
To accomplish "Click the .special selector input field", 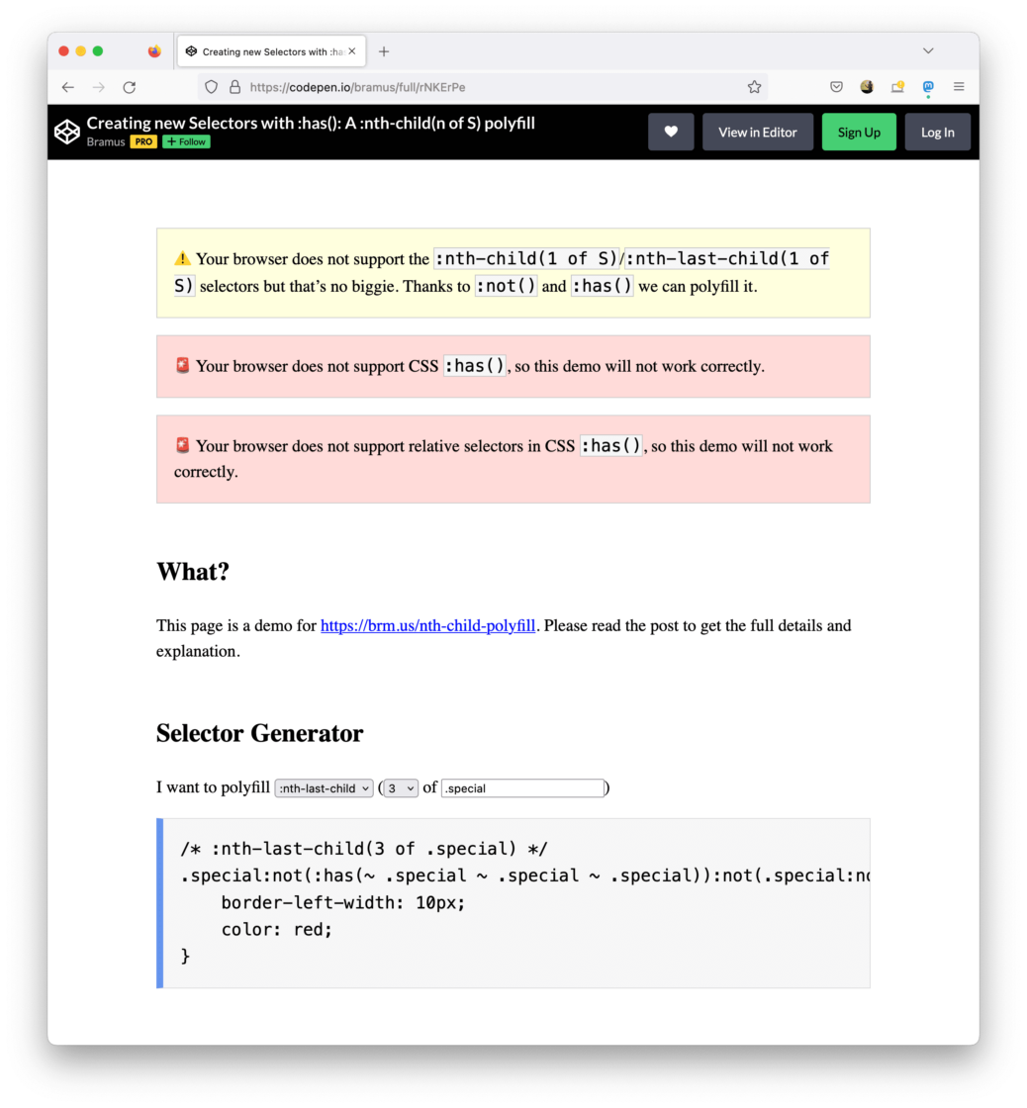I will click(522, 788).
